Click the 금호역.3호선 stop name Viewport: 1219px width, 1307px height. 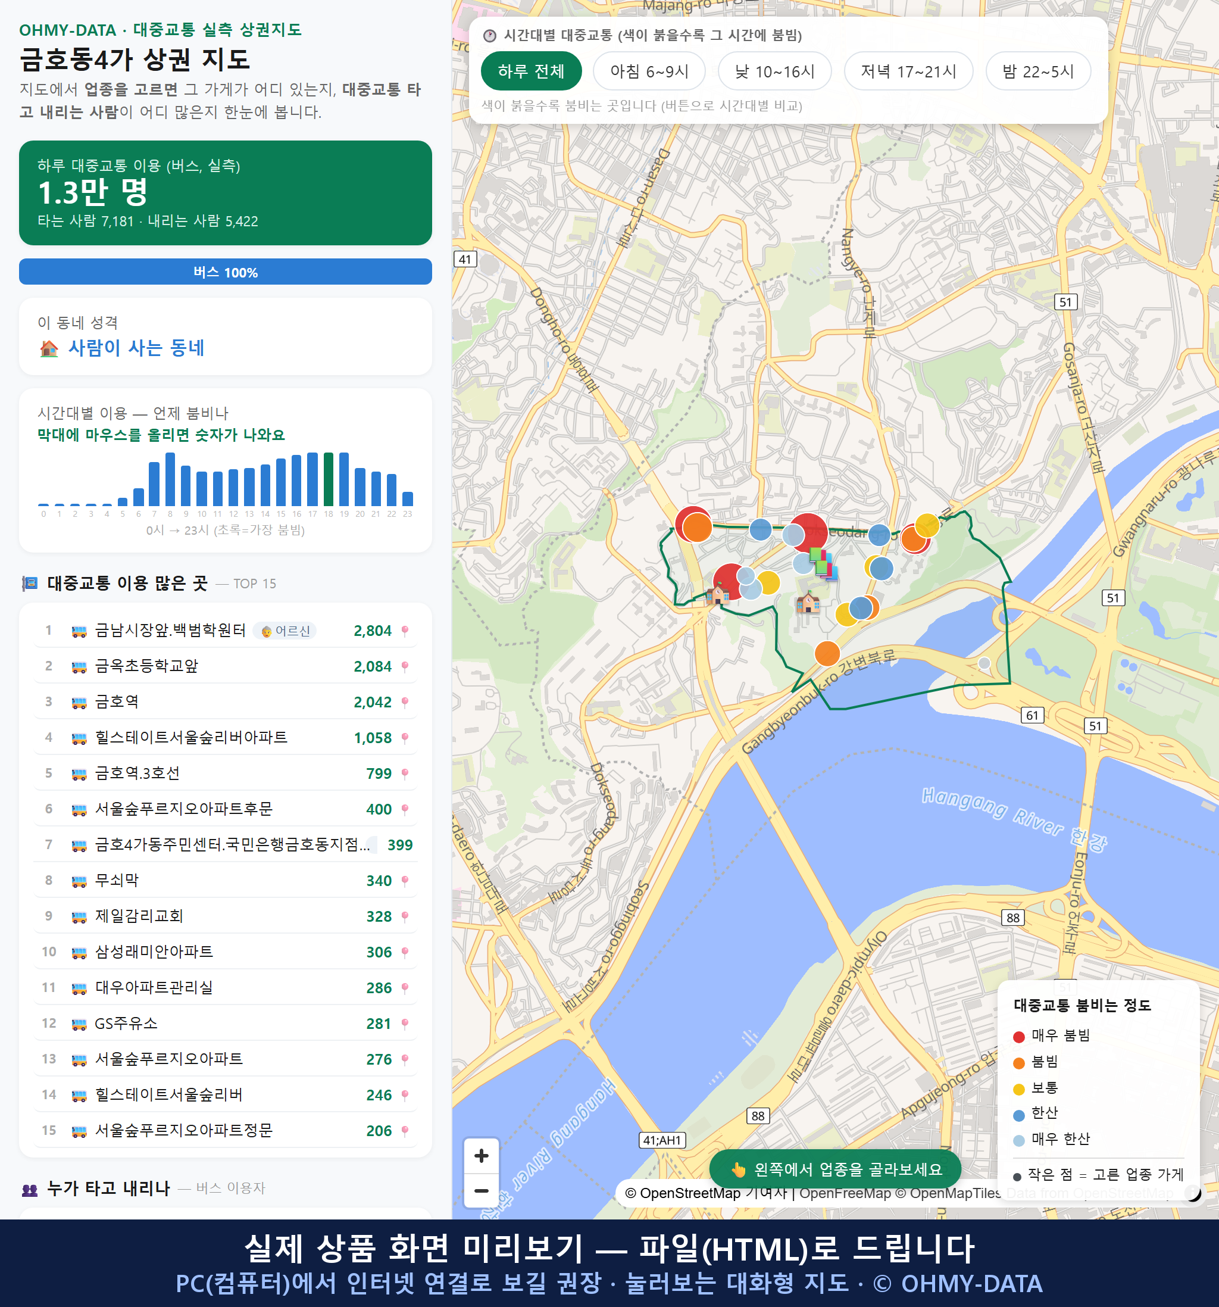[x=137, y=773]
